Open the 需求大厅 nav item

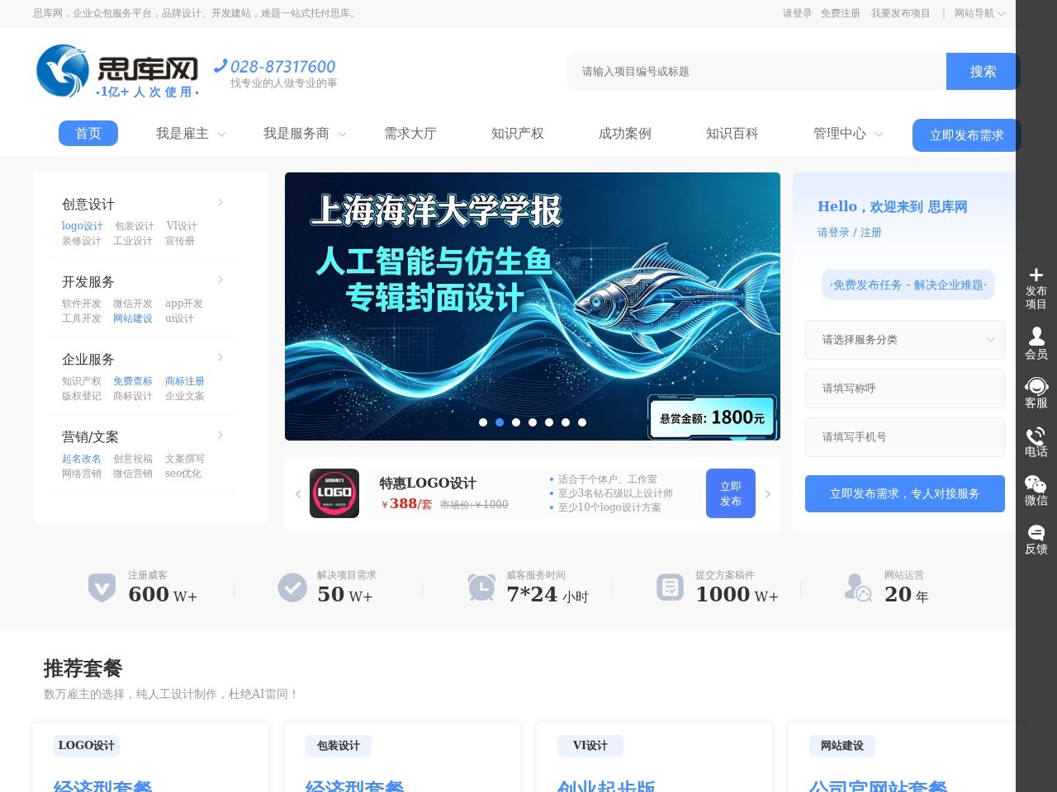(410, 134)
